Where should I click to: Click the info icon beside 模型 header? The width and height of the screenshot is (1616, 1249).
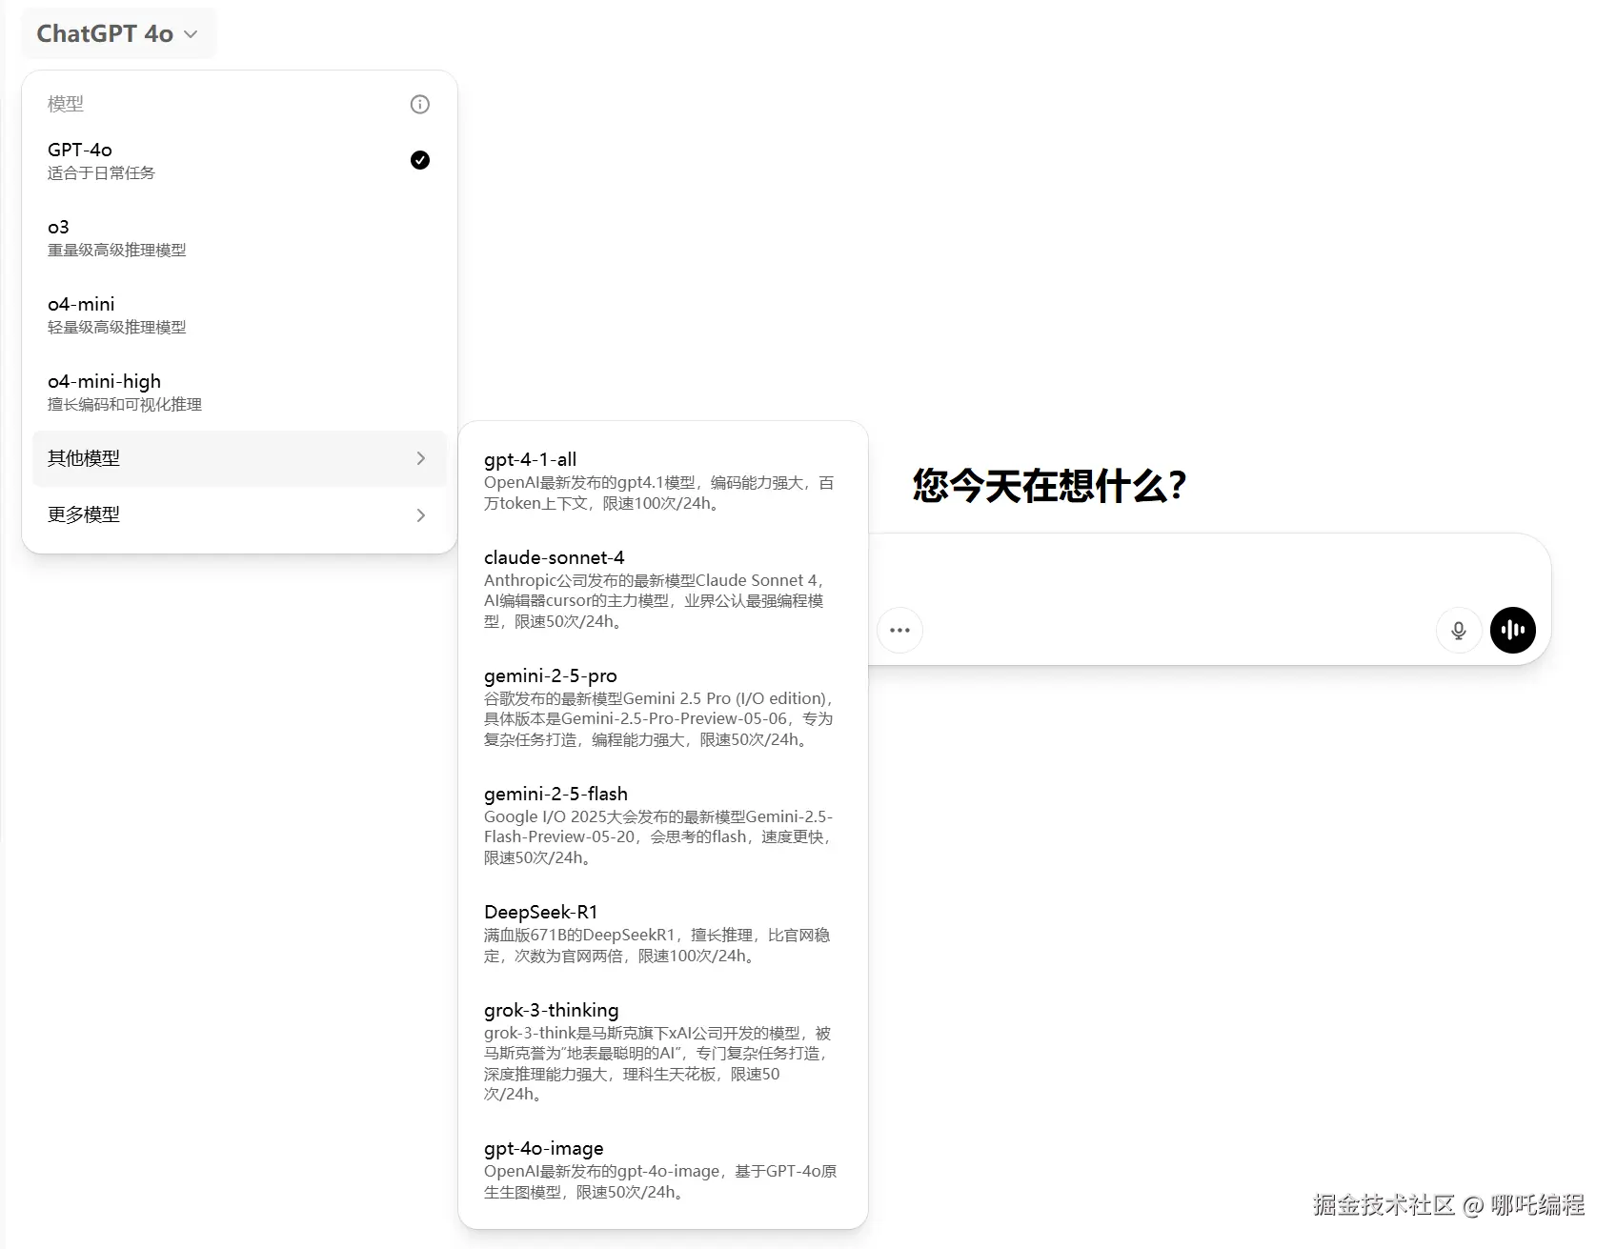click(419, 104)
